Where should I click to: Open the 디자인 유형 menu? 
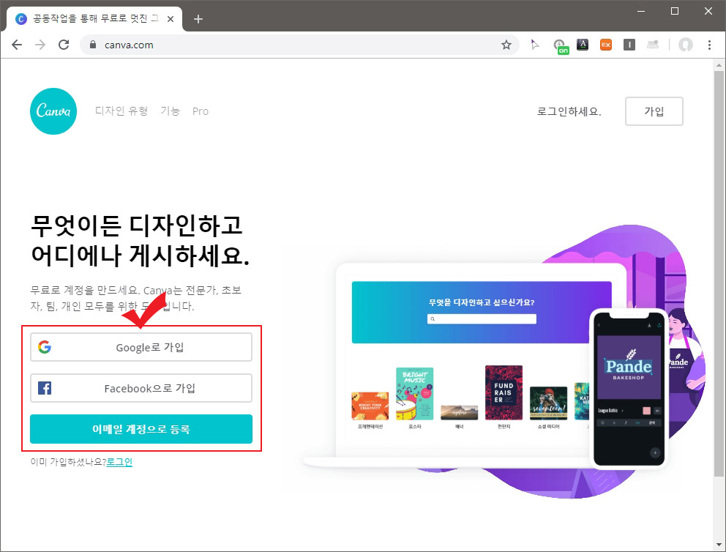(x=121, y=111)
